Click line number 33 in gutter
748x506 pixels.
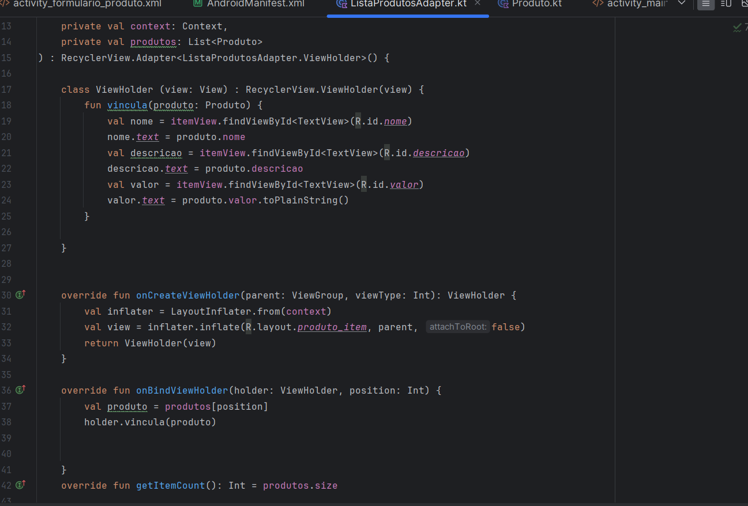pos(6,343)
